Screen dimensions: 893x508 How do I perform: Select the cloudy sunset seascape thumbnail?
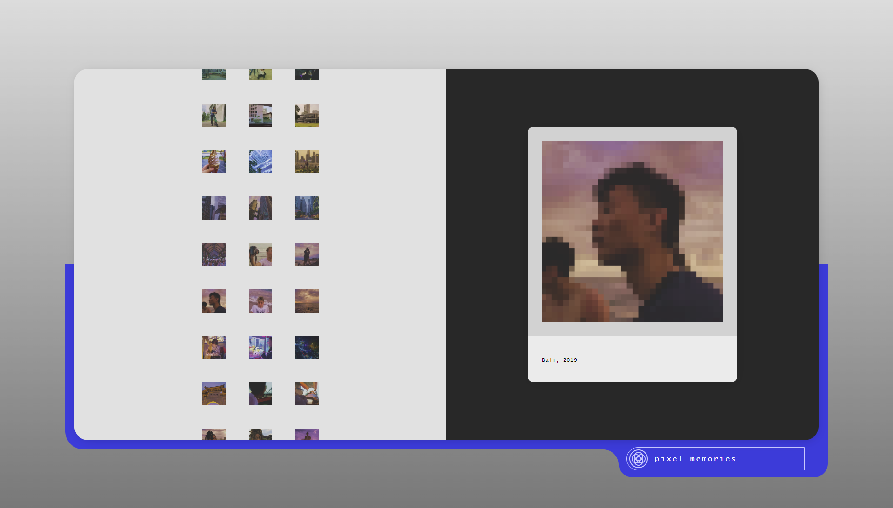[x=307, y=301]
